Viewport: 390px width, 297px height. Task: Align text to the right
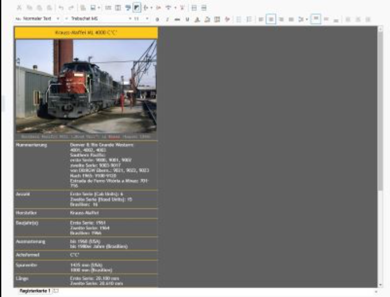(281, 19)
